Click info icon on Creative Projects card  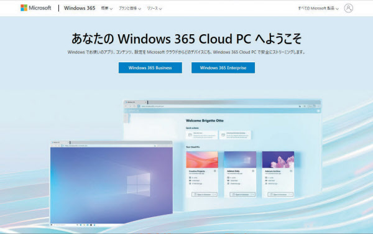tap(215, 171)
